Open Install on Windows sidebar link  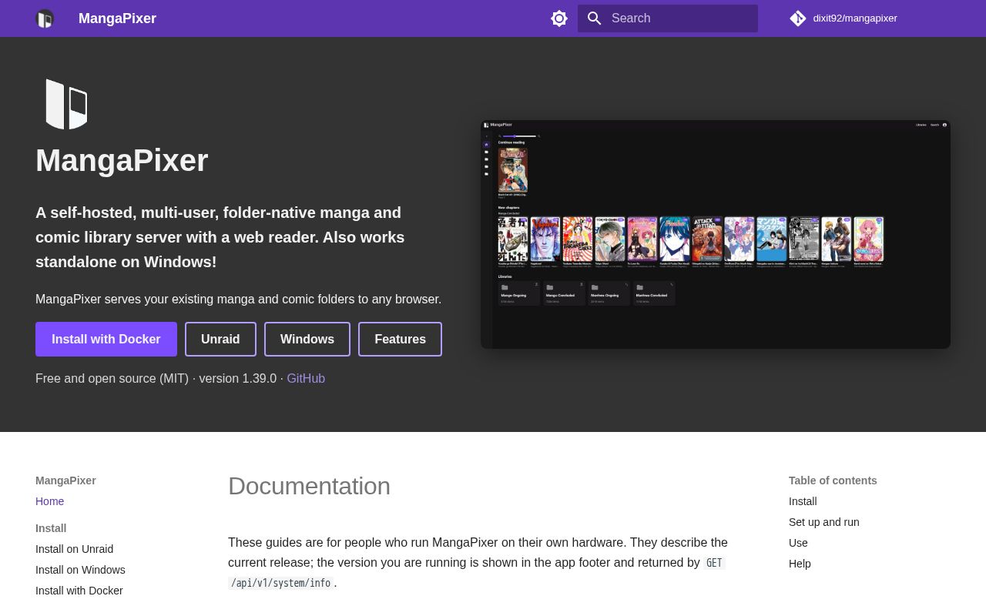coord(80,570)
